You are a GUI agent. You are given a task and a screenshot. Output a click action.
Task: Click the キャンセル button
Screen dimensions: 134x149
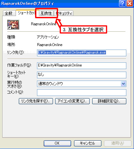pyautogui.click(x=88, y=143)
